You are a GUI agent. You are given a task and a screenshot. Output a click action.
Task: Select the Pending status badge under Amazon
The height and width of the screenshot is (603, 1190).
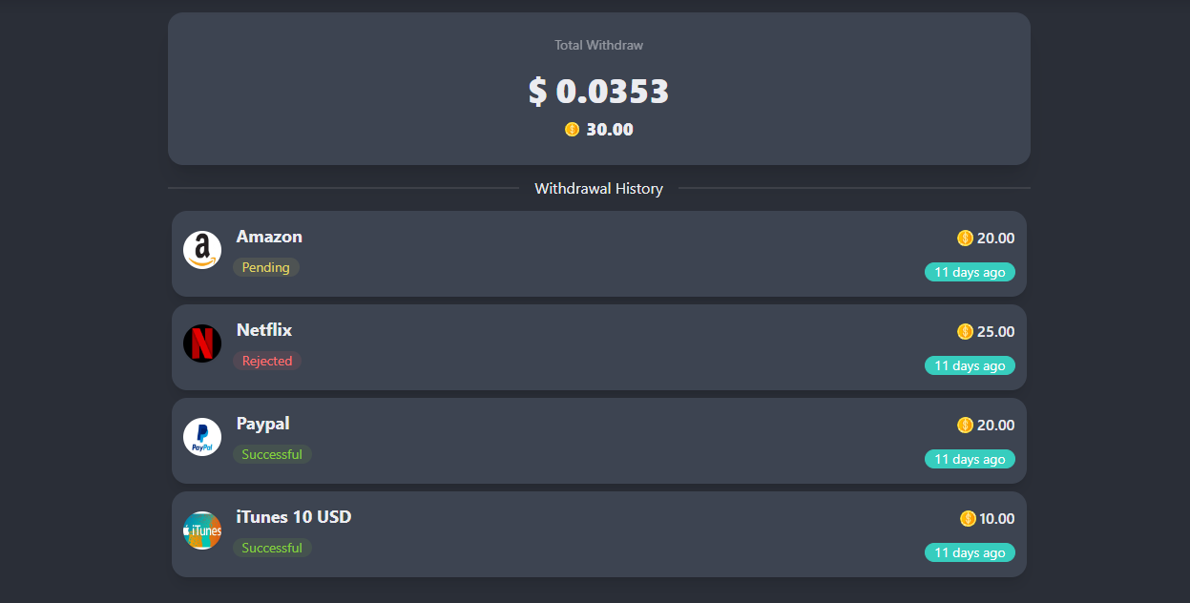coord(266,267)
